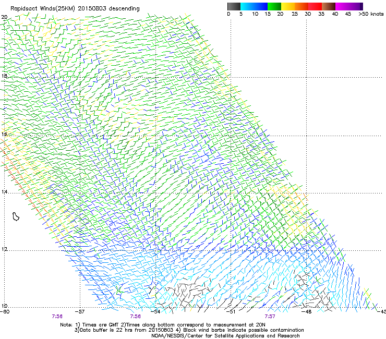
Task: Click the small island outline near 13N
Action: pos(16,216)
